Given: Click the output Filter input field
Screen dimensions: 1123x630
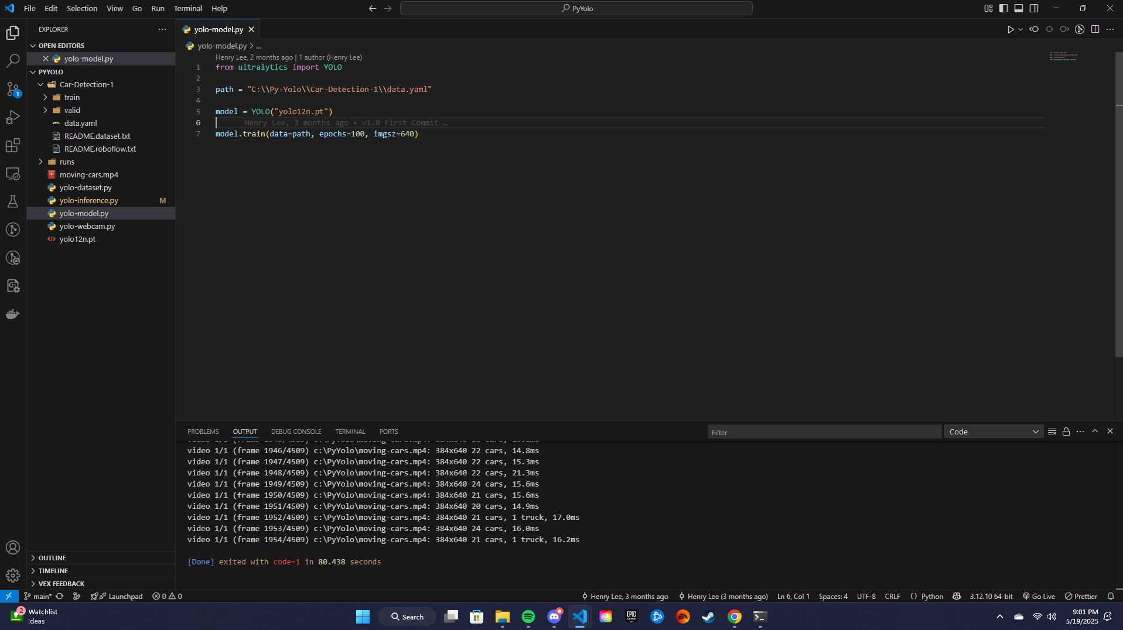Looking at the screenshot, I should (824, 432).
